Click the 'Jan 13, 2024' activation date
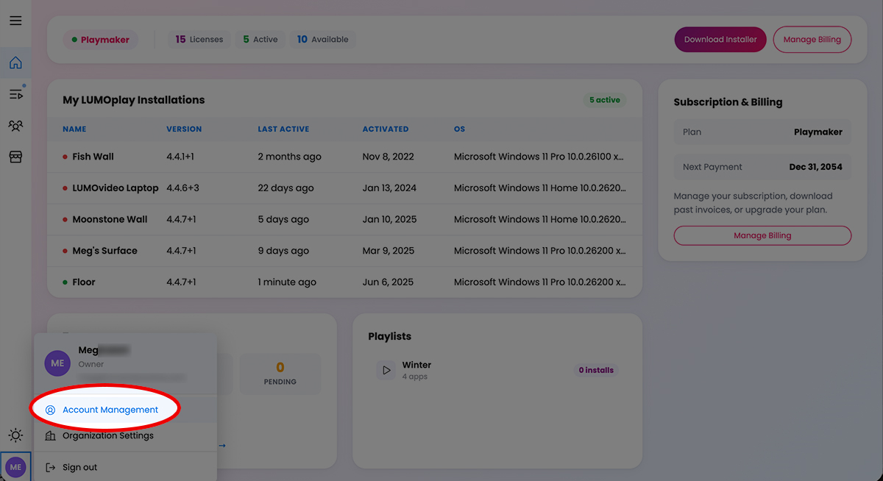 [389, 188]
